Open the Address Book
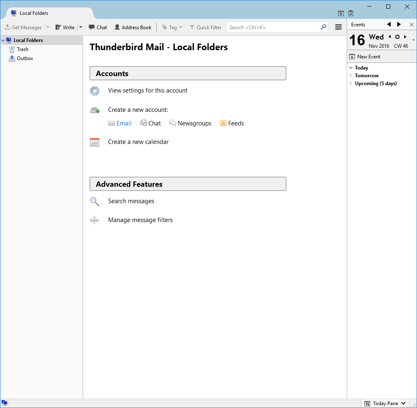417x408 pixels. click(x=133, y=28)
